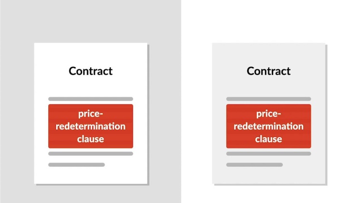Click the word "price-" in the right contract
Screen dimensions: 362x203
[268, 114]
